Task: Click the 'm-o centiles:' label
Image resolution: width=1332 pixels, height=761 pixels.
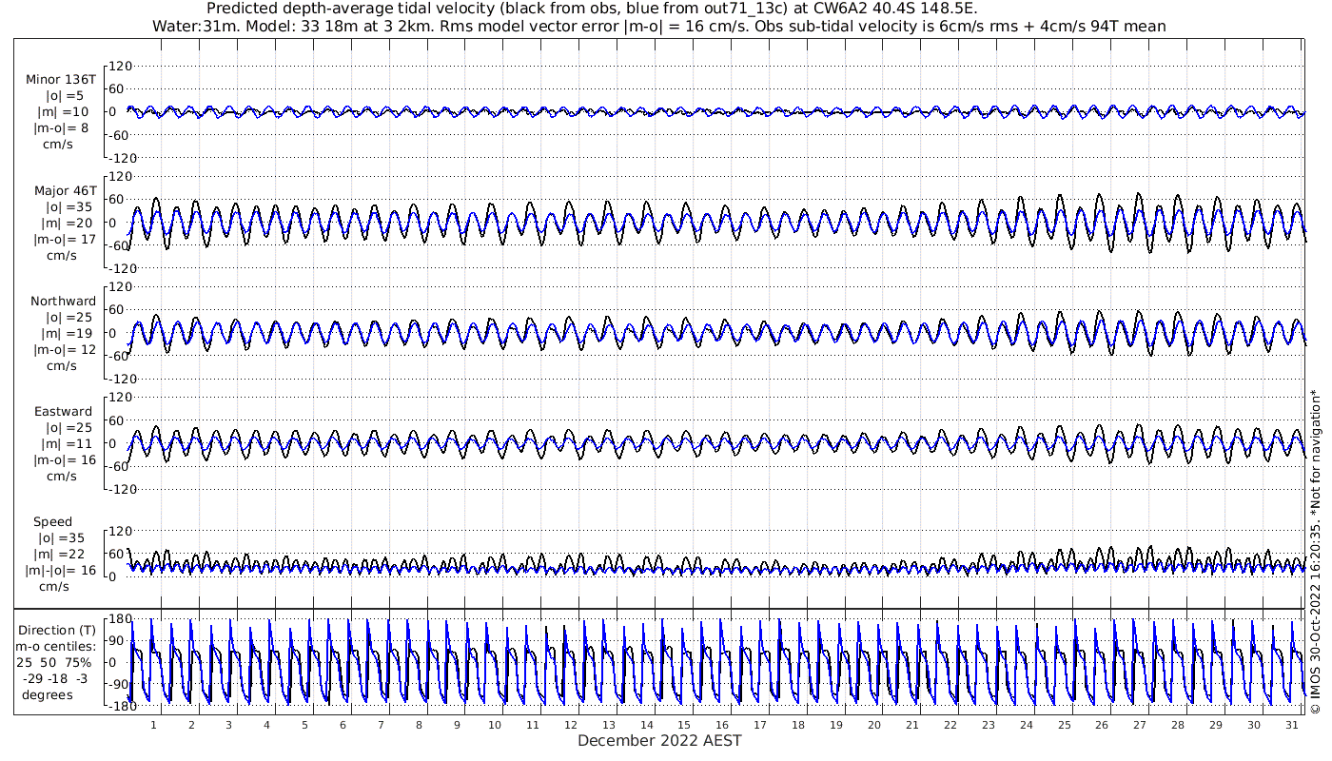Action: point(56,647)
